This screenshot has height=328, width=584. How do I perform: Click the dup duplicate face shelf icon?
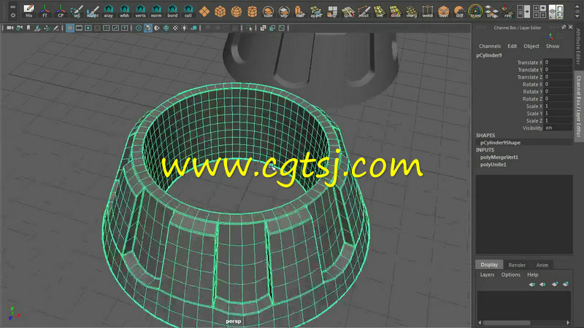[x=332, y=11]
